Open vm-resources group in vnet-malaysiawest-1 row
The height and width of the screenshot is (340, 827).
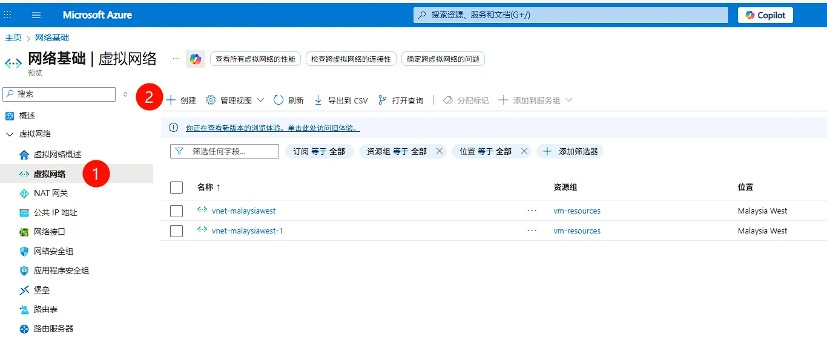(x=577, y=231)
